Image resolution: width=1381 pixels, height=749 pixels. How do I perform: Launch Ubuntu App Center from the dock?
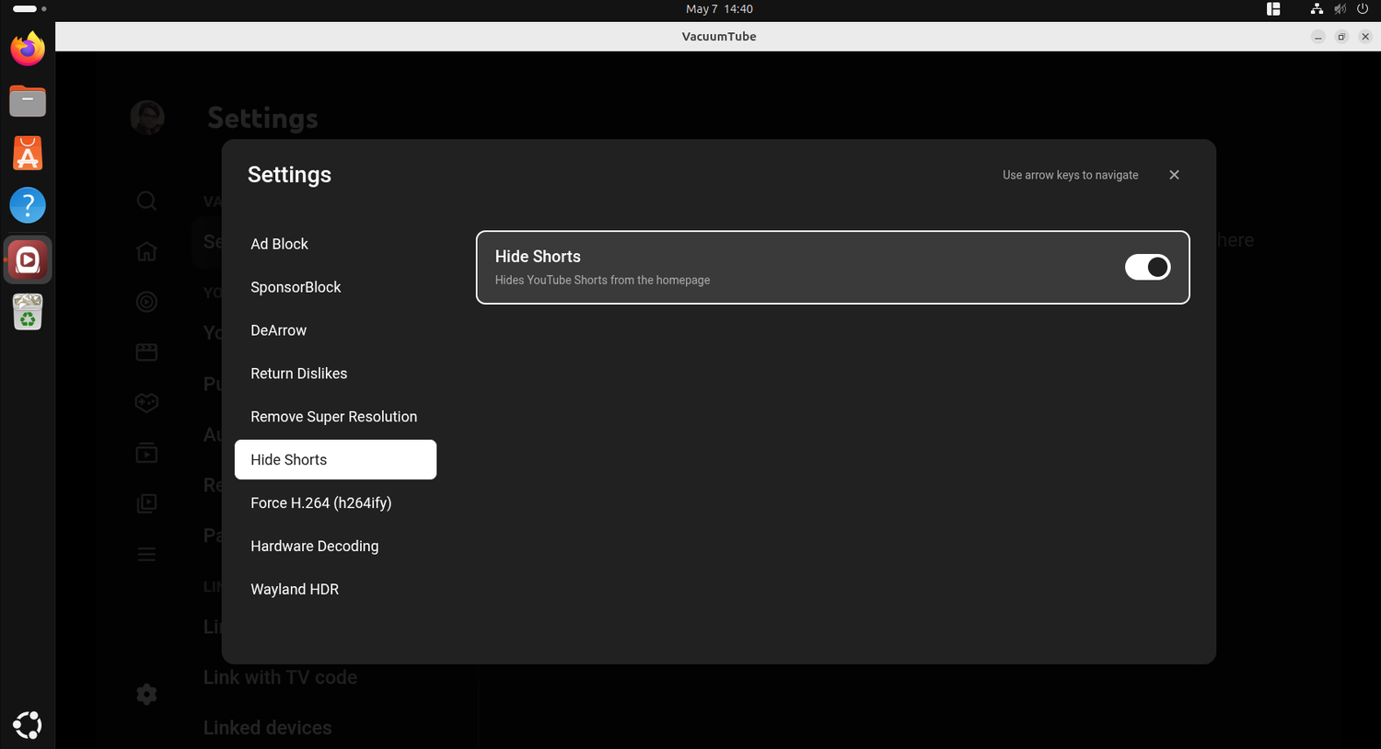28,154
